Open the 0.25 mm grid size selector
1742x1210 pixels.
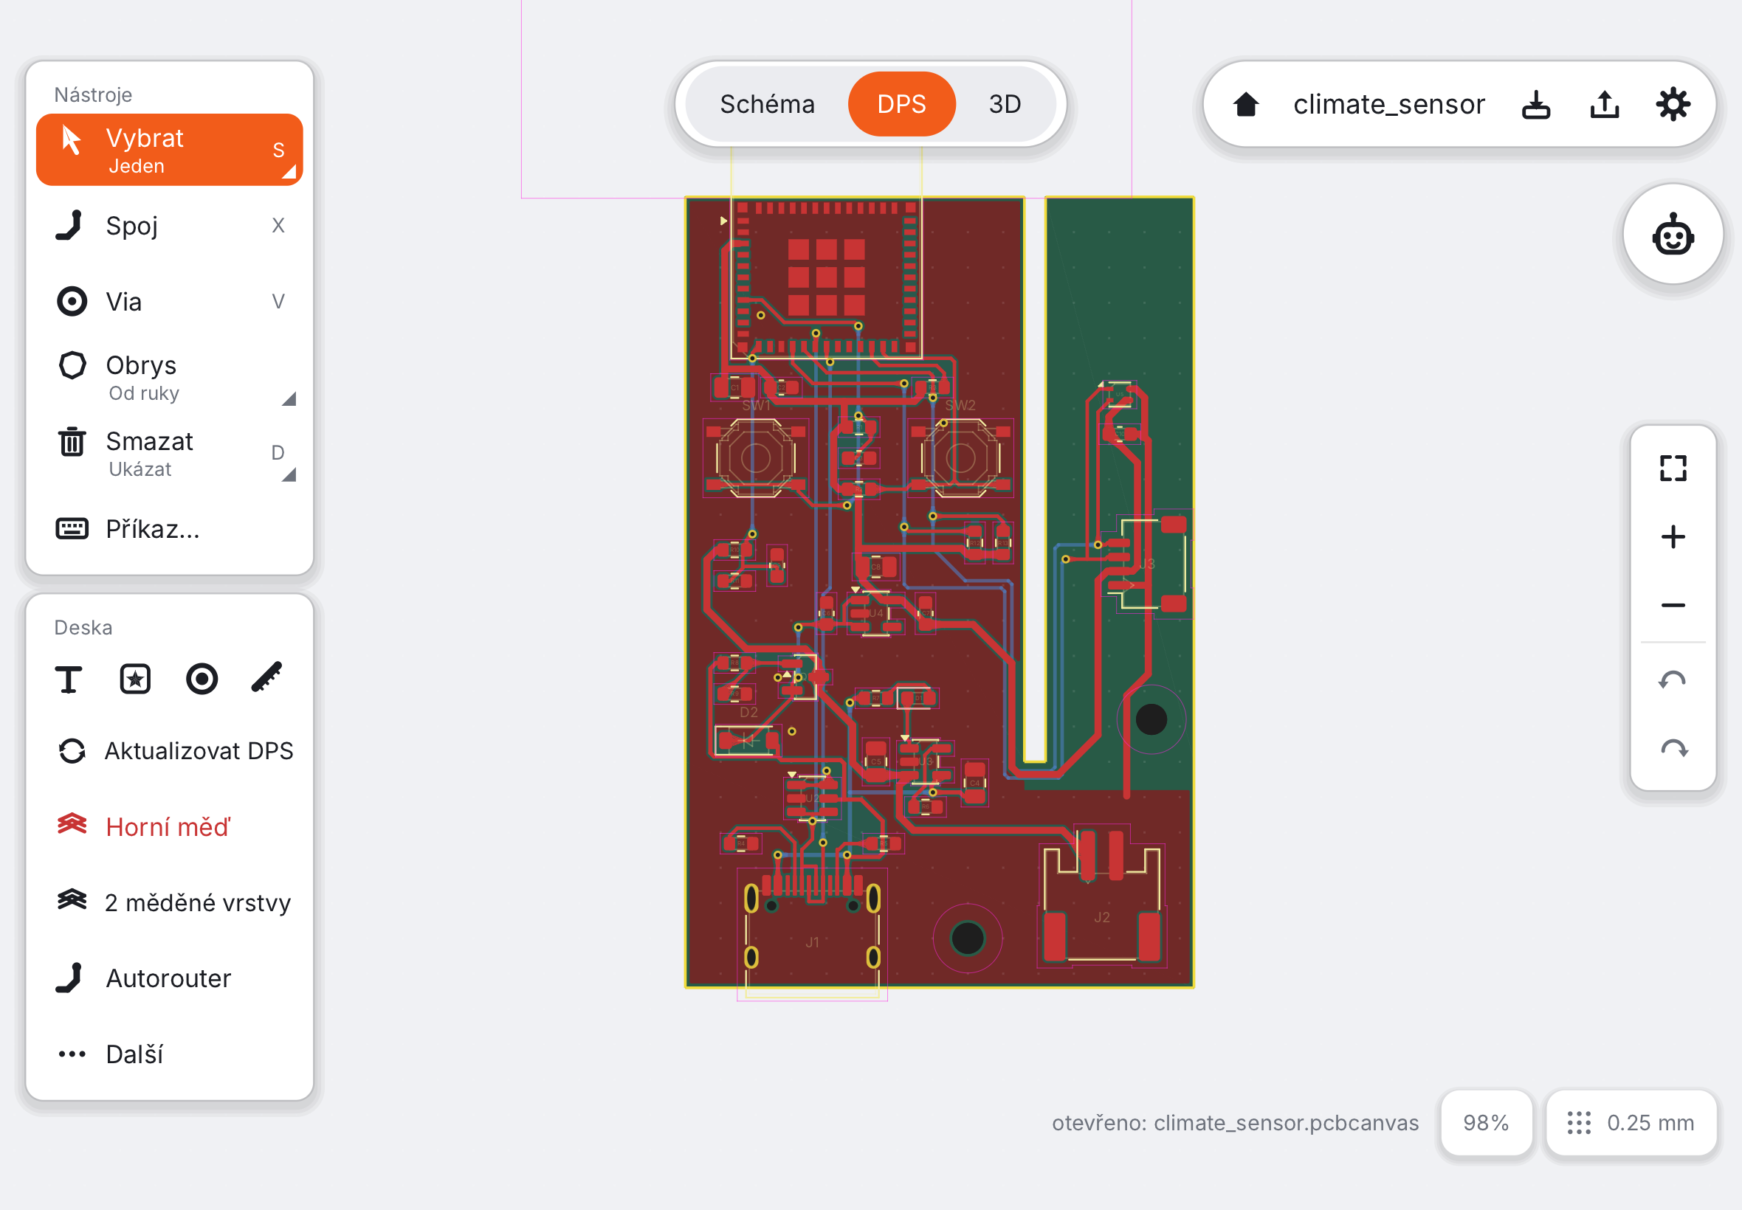pyautogui.click(x=1631, y=1123)
